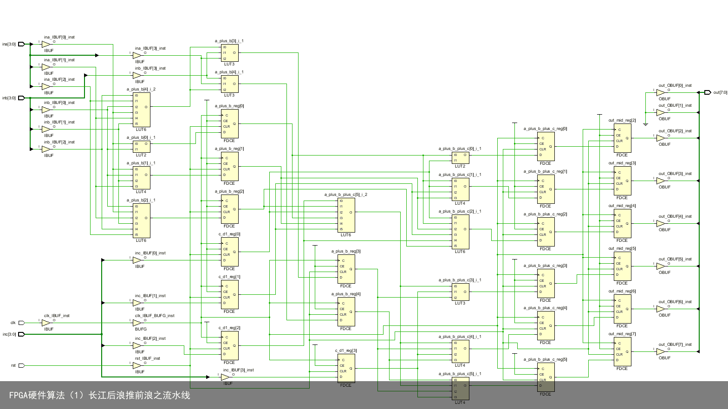
Task: Select the inc_IBUF[0]_inst buffer symbol
Action: click(137, 260)
